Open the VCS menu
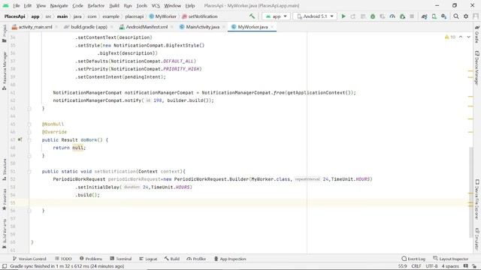Image resolution: width=481 pixels, height=270 pixels. (156, 5)
